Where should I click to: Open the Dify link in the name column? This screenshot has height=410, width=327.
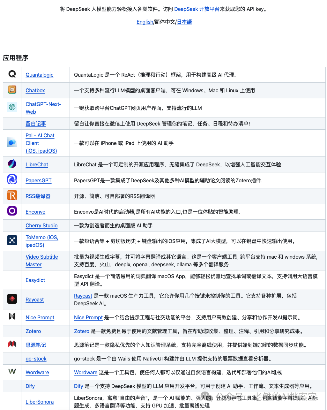click(30, 386)
